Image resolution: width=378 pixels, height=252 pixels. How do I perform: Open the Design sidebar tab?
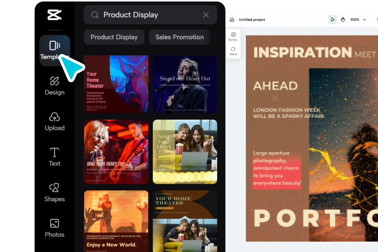pyautogui.click(x=54, y=86)
